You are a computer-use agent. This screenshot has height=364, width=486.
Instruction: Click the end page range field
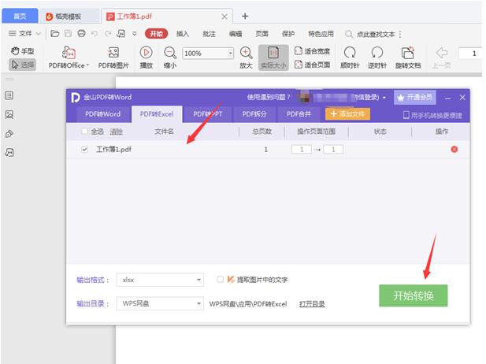click(333, 150)
